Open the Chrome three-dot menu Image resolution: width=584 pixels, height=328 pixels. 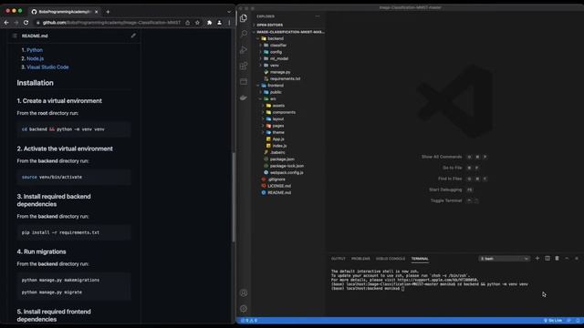229,23
